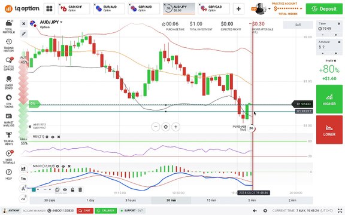
Task: Open the profile avatar dropdown arrow
Action: (x=270, y=9)
